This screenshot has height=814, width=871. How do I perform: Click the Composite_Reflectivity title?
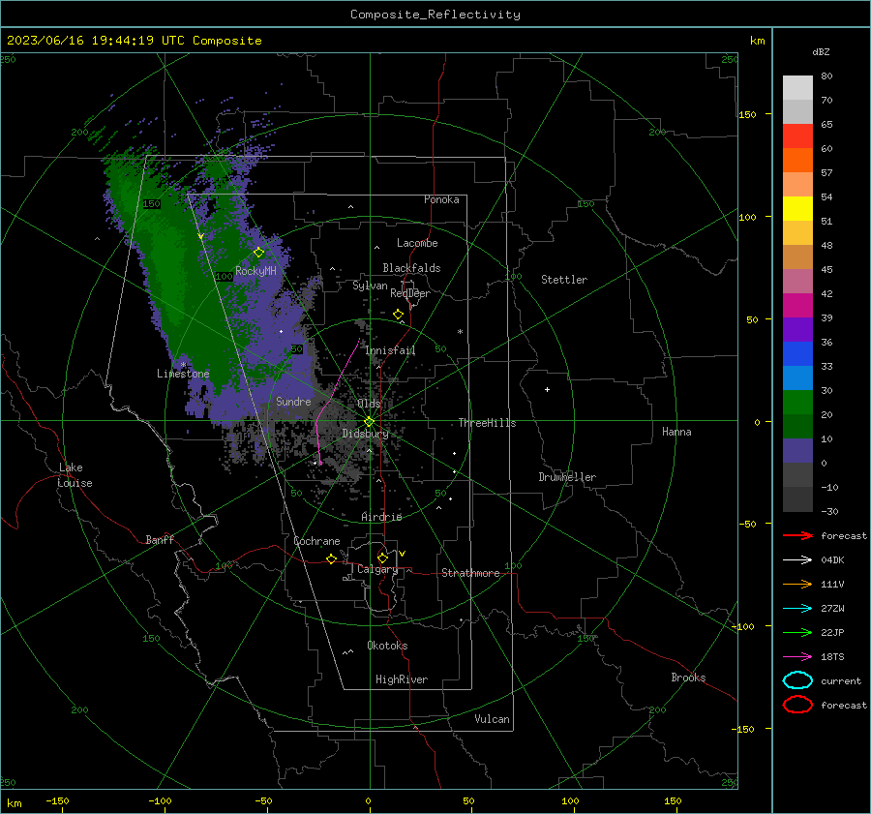[435, 15]
